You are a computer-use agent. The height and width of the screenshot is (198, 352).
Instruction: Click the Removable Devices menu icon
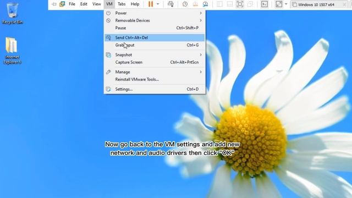[108, 20]
